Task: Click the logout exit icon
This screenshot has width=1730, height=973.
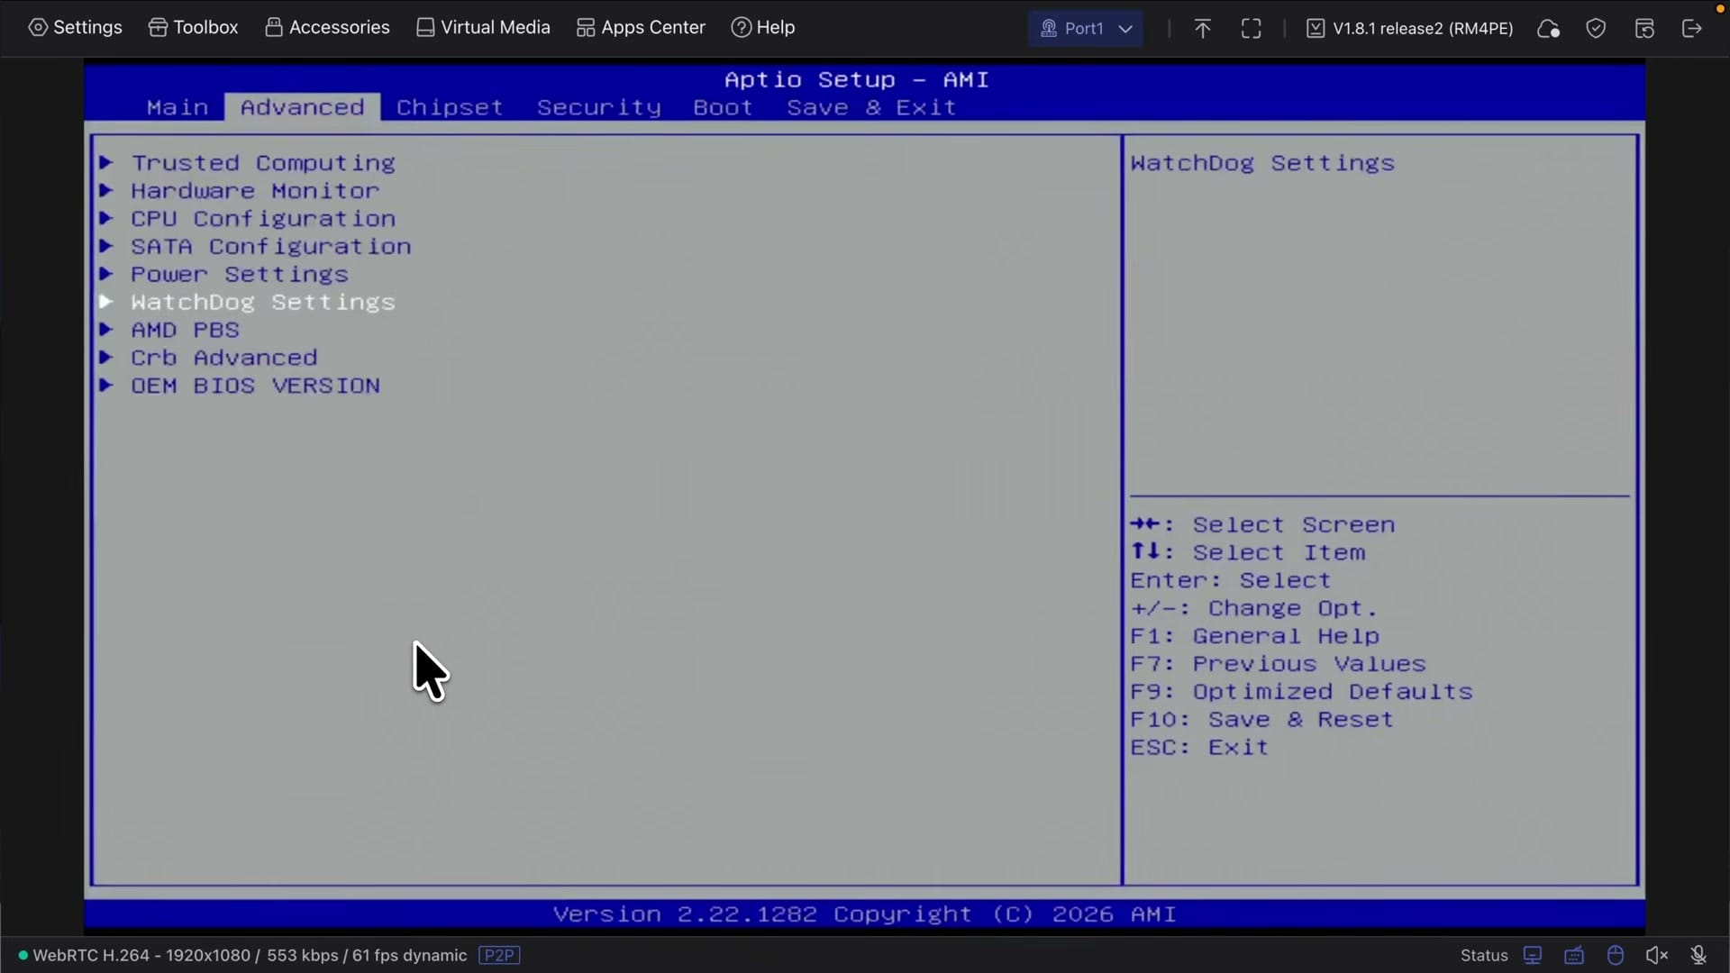Action: (x=1691, y=29)
